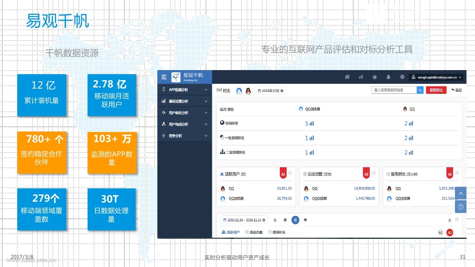Click QQ浏览器 column header in ranking table
This screenshot has height=267, width=475.
[x=310, y=109]
